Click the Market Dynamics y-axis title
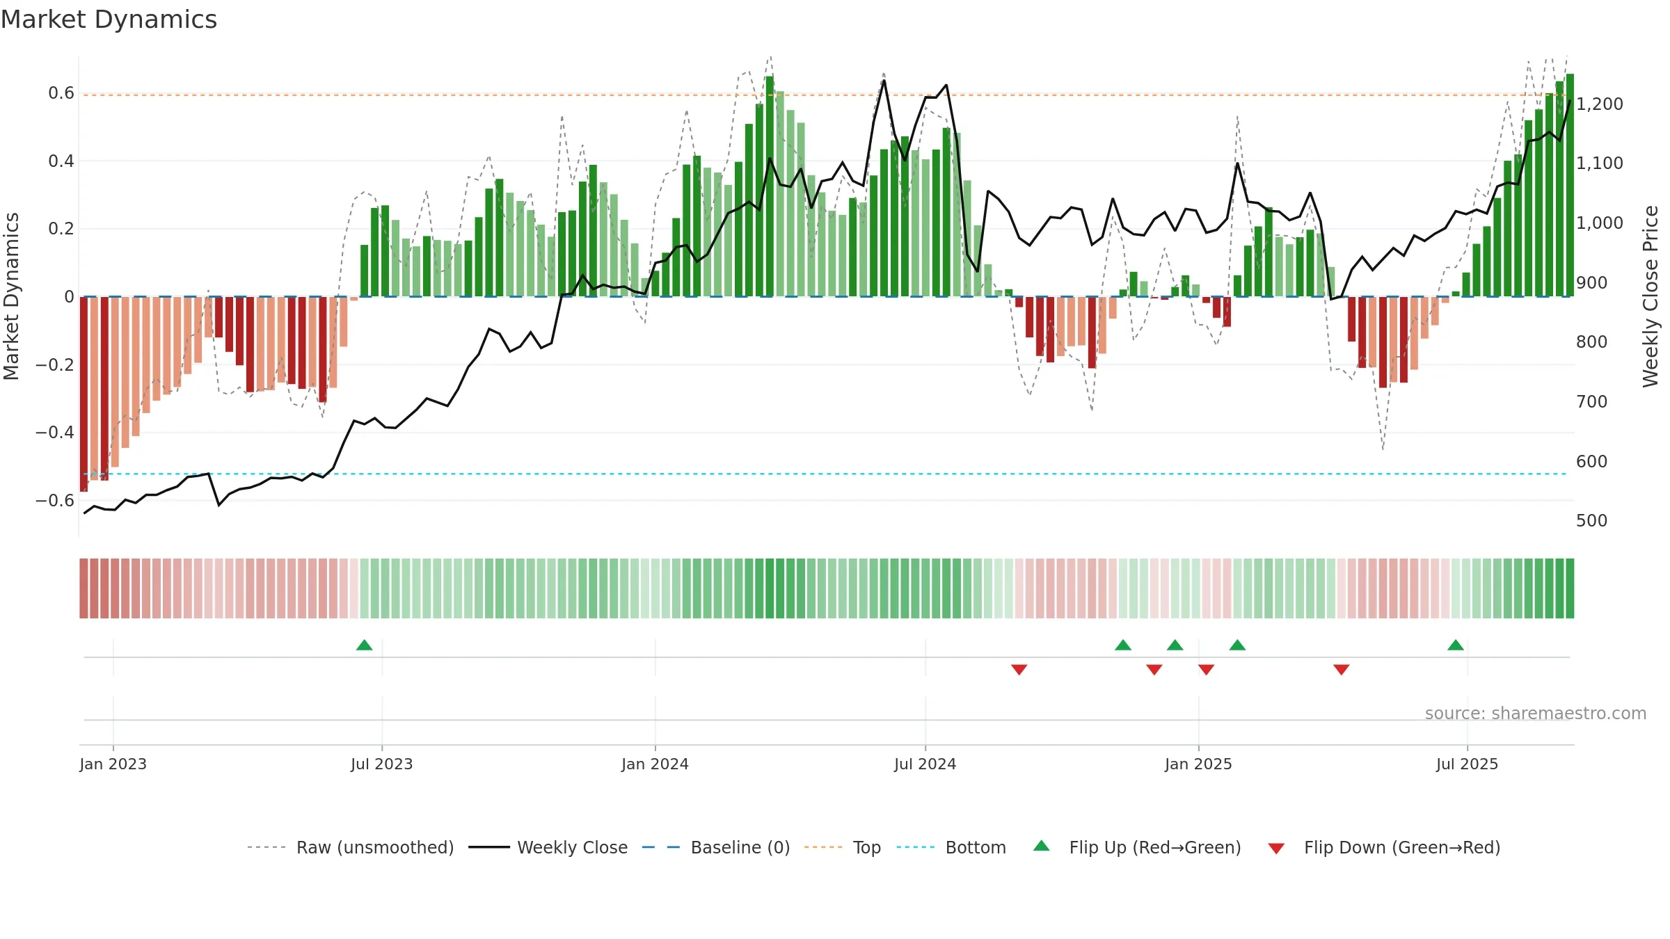This screenshot has height=939, width=1670. [x=11, y=296]
